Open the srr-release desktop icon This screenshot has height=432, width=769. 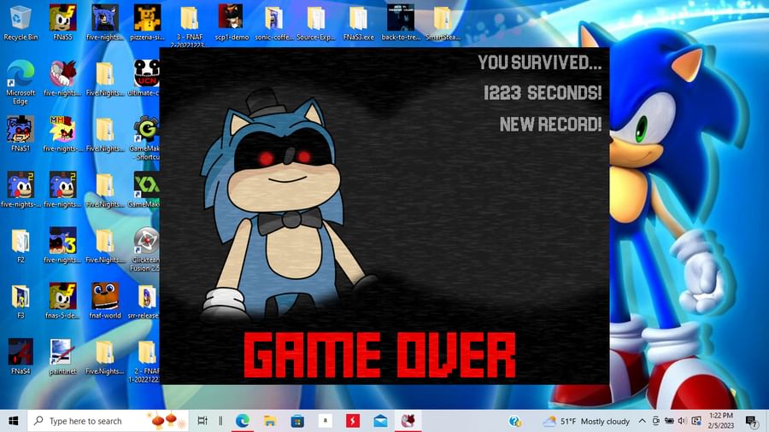pos(144,301)
